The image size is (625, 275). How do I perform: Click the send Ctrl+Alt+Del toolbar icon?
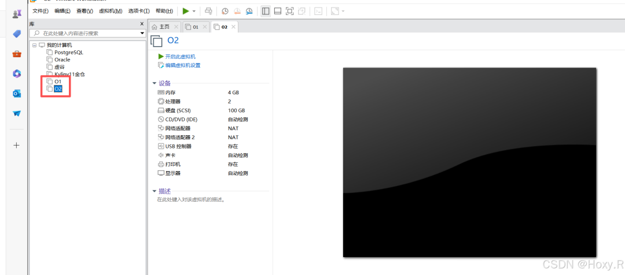pos(208,11)
